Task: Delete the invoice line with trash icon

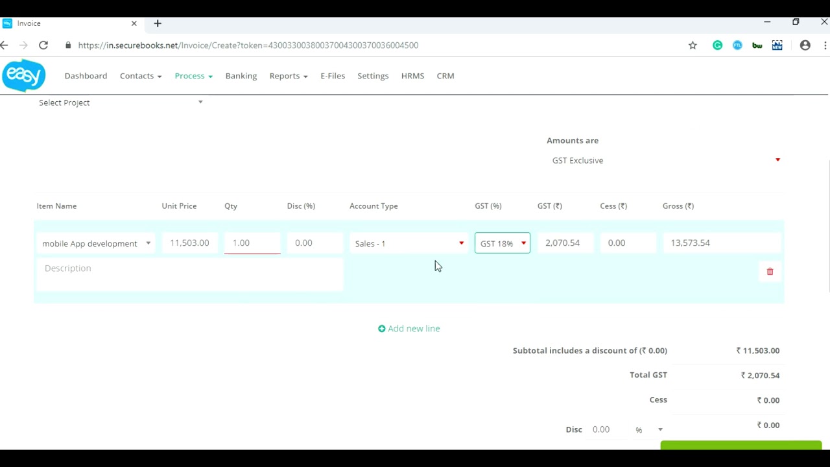Action: pos(770,272)
